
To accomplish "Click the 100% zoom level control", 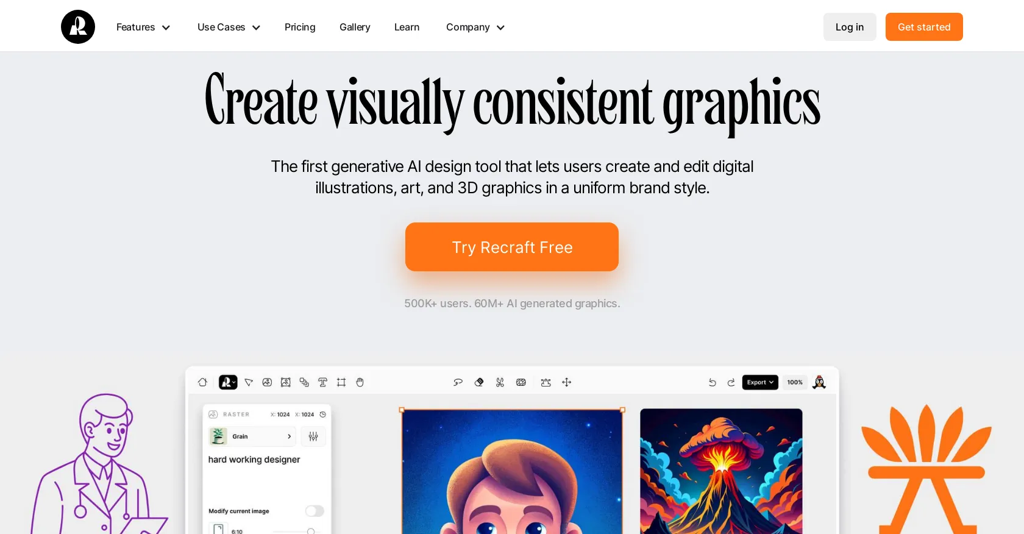I will (795, 382).
